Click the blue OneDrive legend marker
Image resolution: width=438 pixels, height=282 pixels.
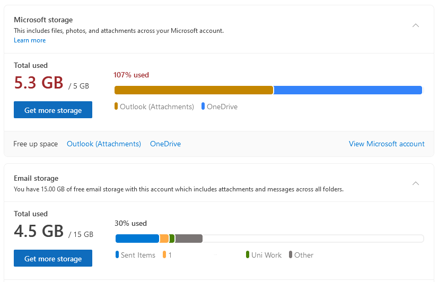click(x=203, y=107)
